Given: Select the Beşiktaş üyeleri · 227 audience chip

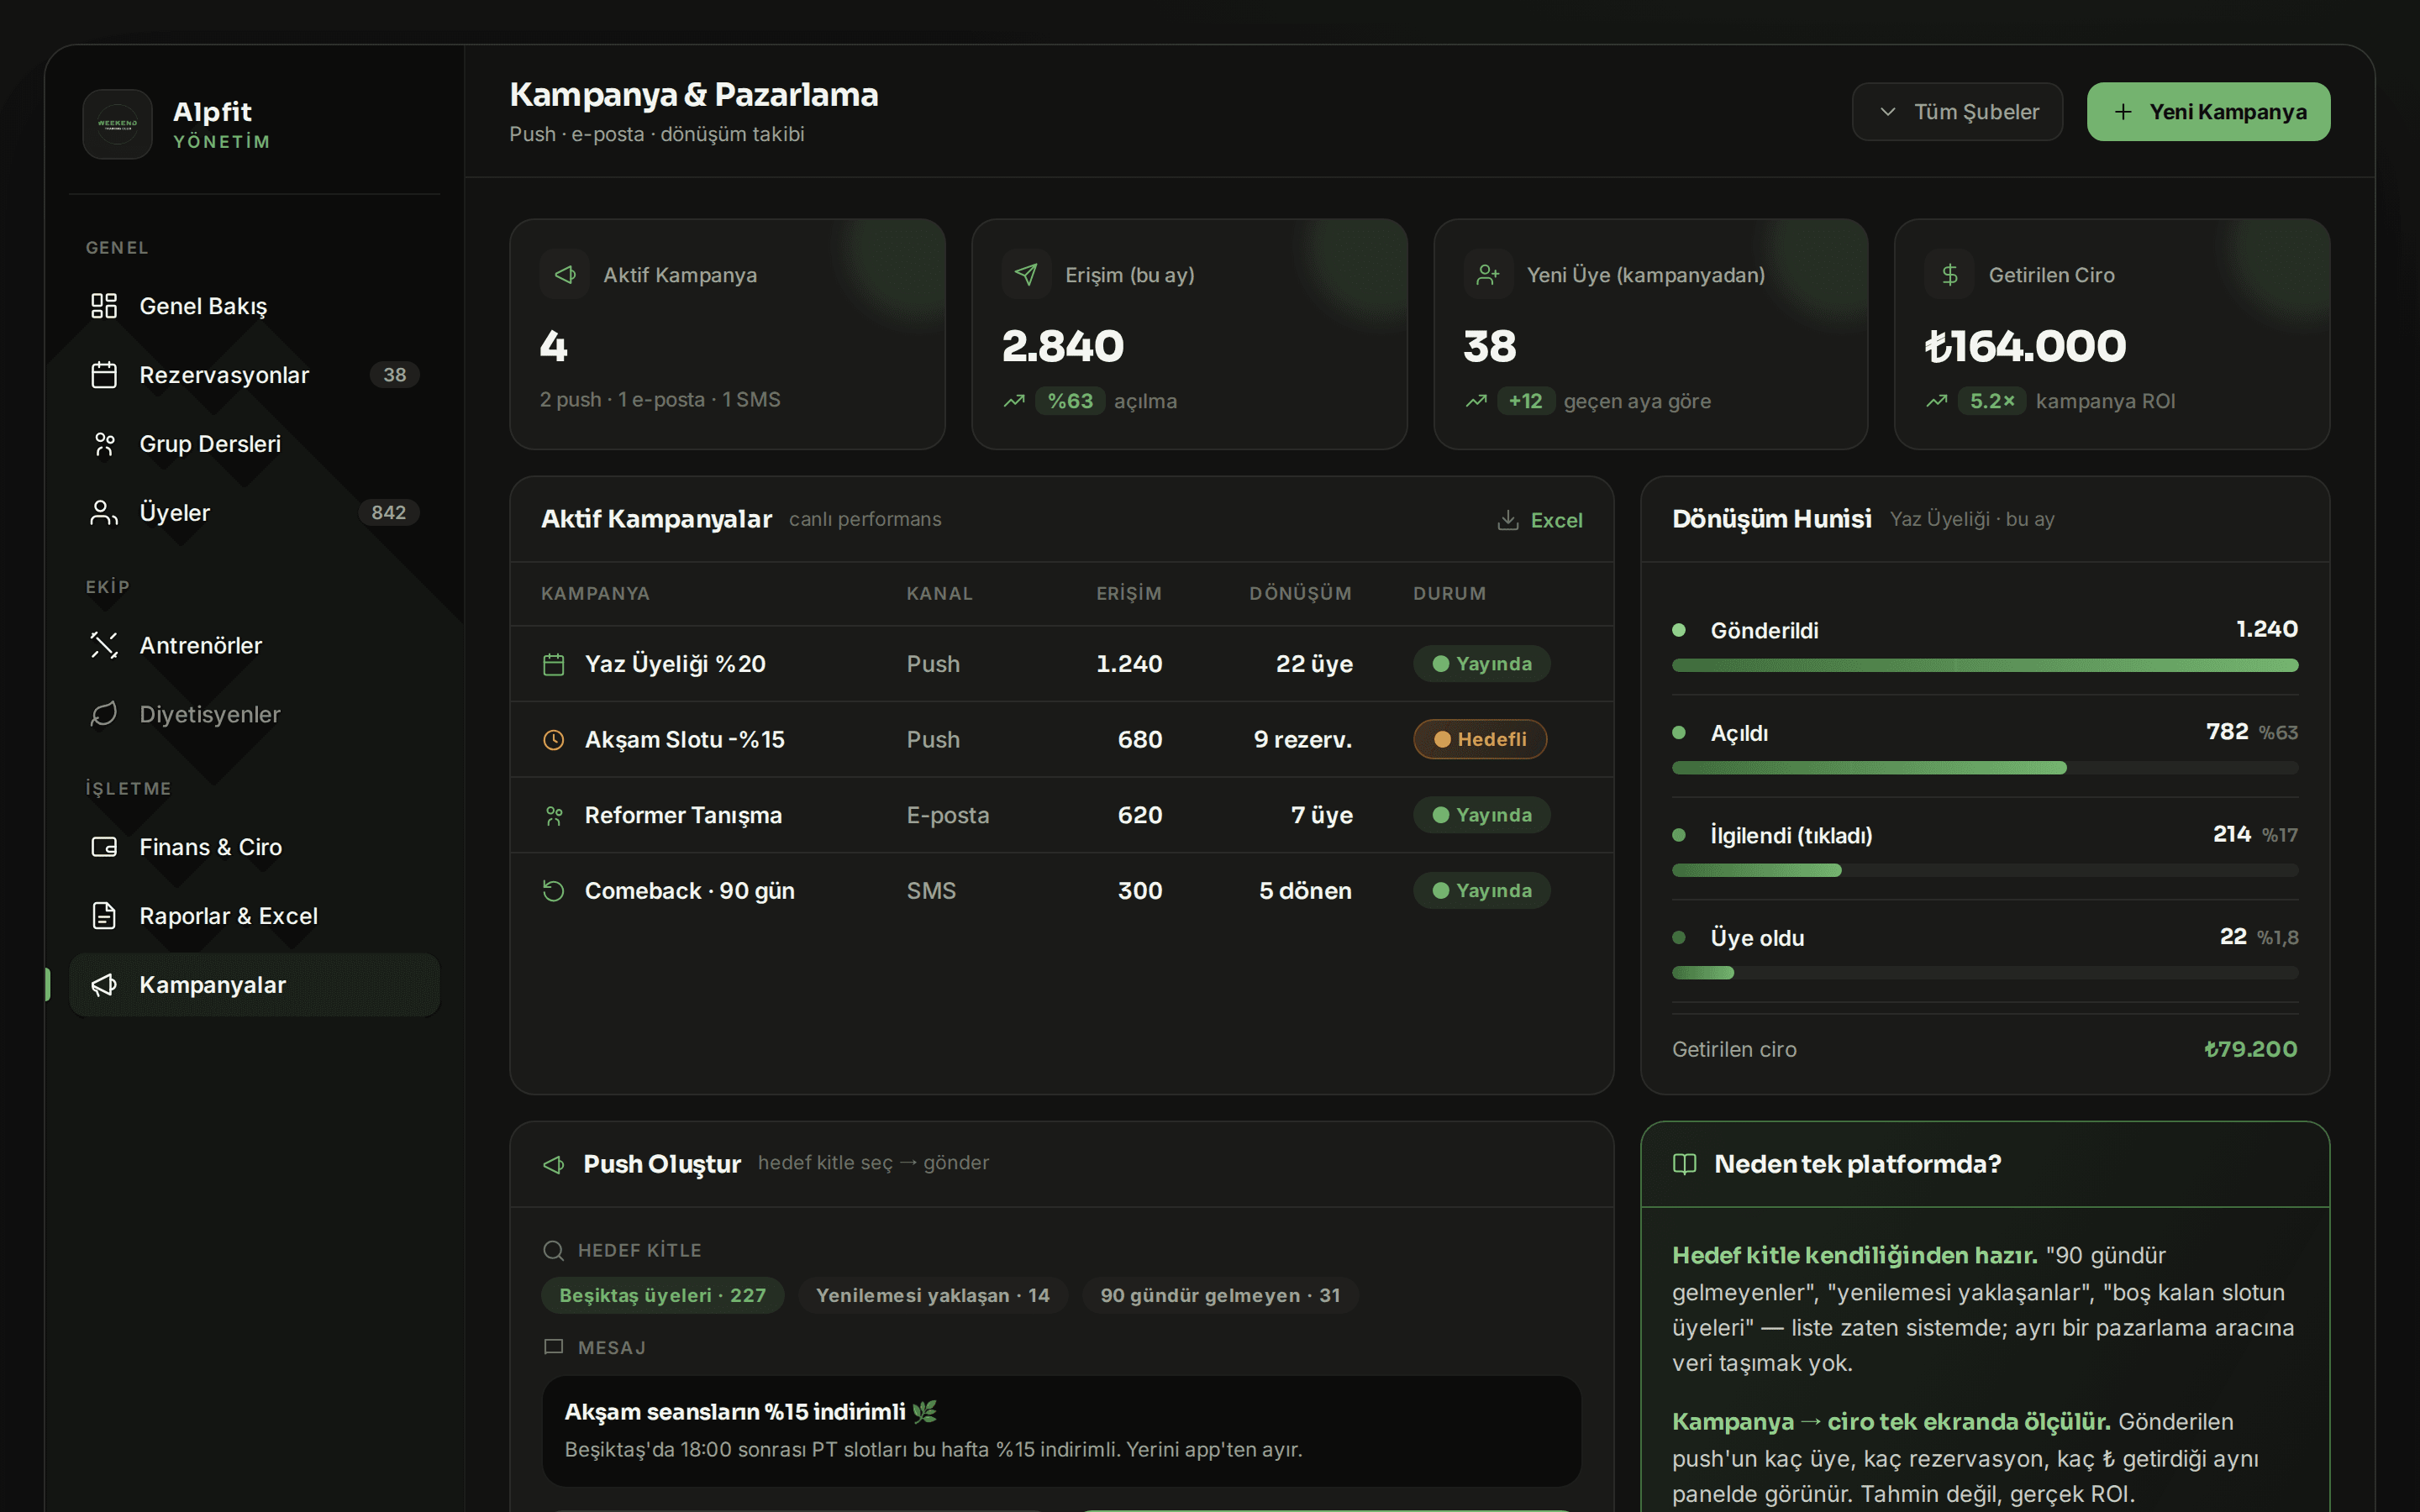Looking at the screenshot, I should click(x=662, y=1295).
